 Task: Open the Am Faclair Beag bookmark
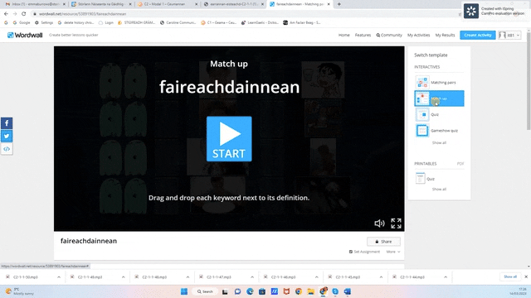302,22
